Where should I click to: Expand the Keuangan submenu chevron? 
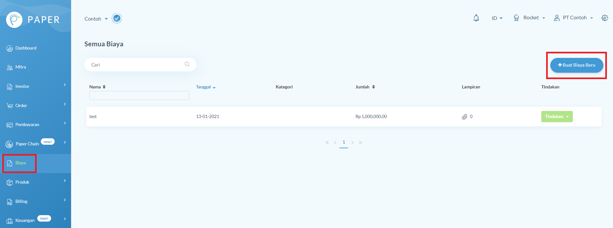click(65, 219)
